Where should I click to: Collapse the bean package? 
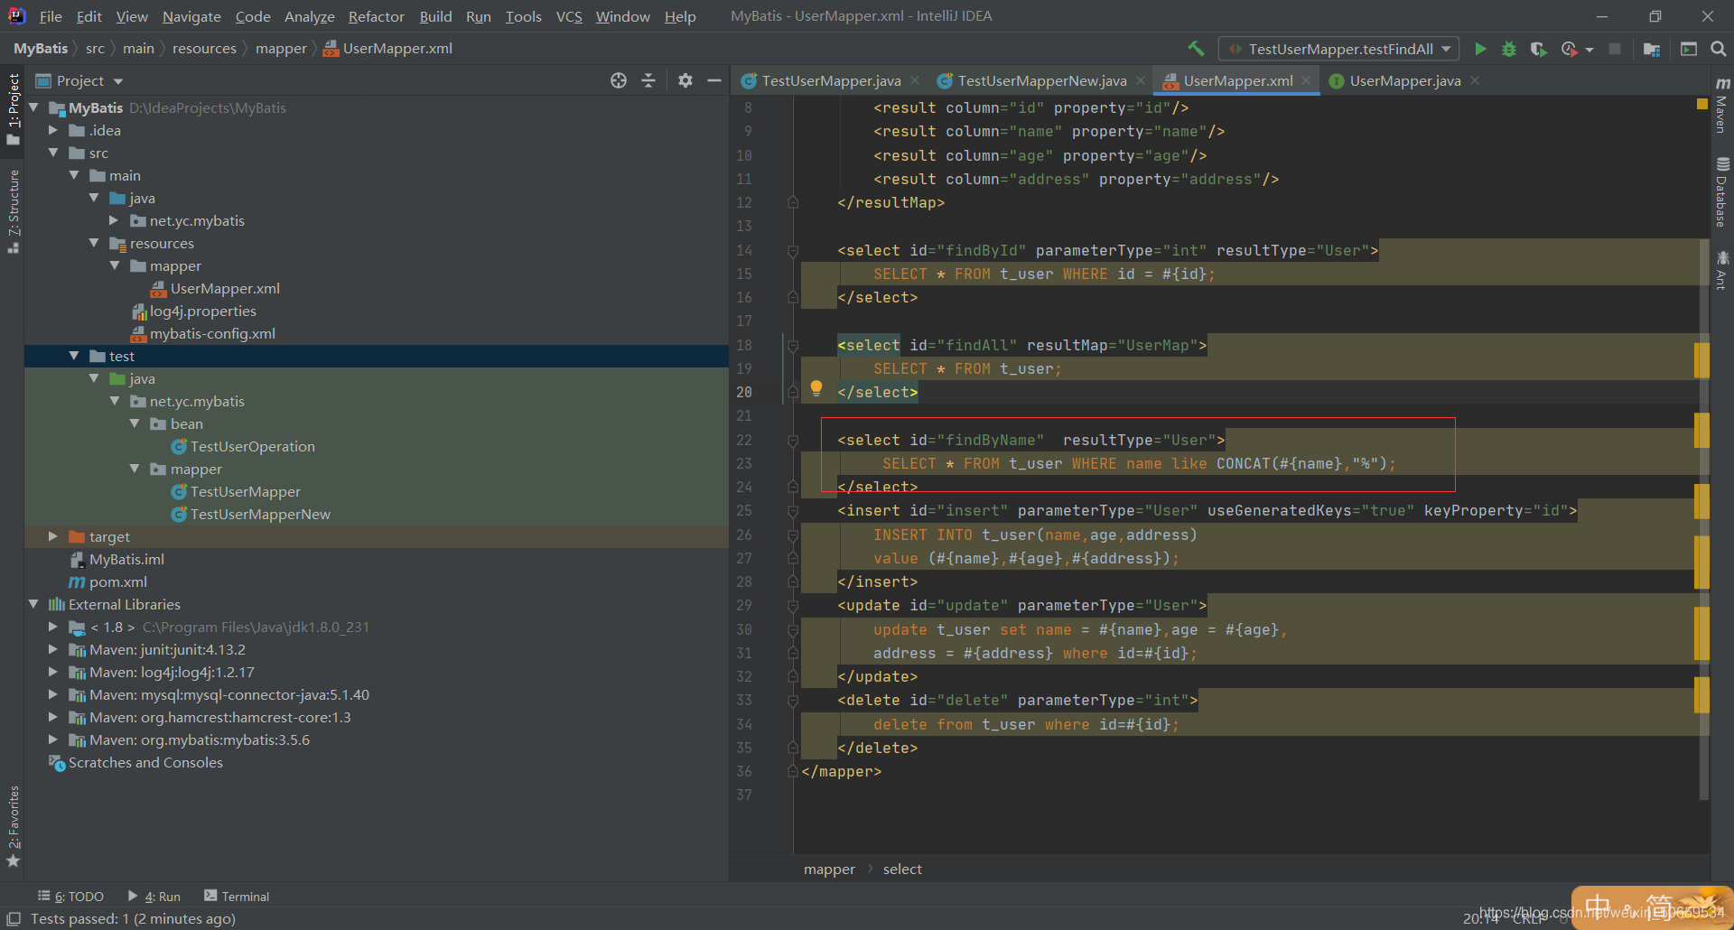tap(135, 423)
